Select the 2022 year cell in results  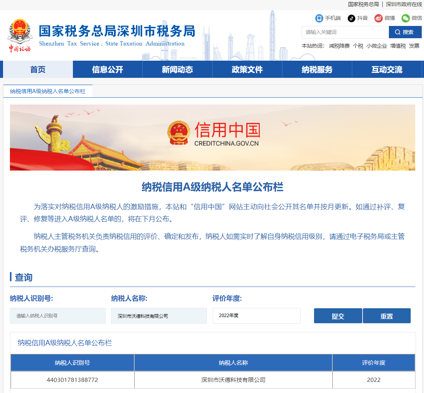click(x=374, y=380)
